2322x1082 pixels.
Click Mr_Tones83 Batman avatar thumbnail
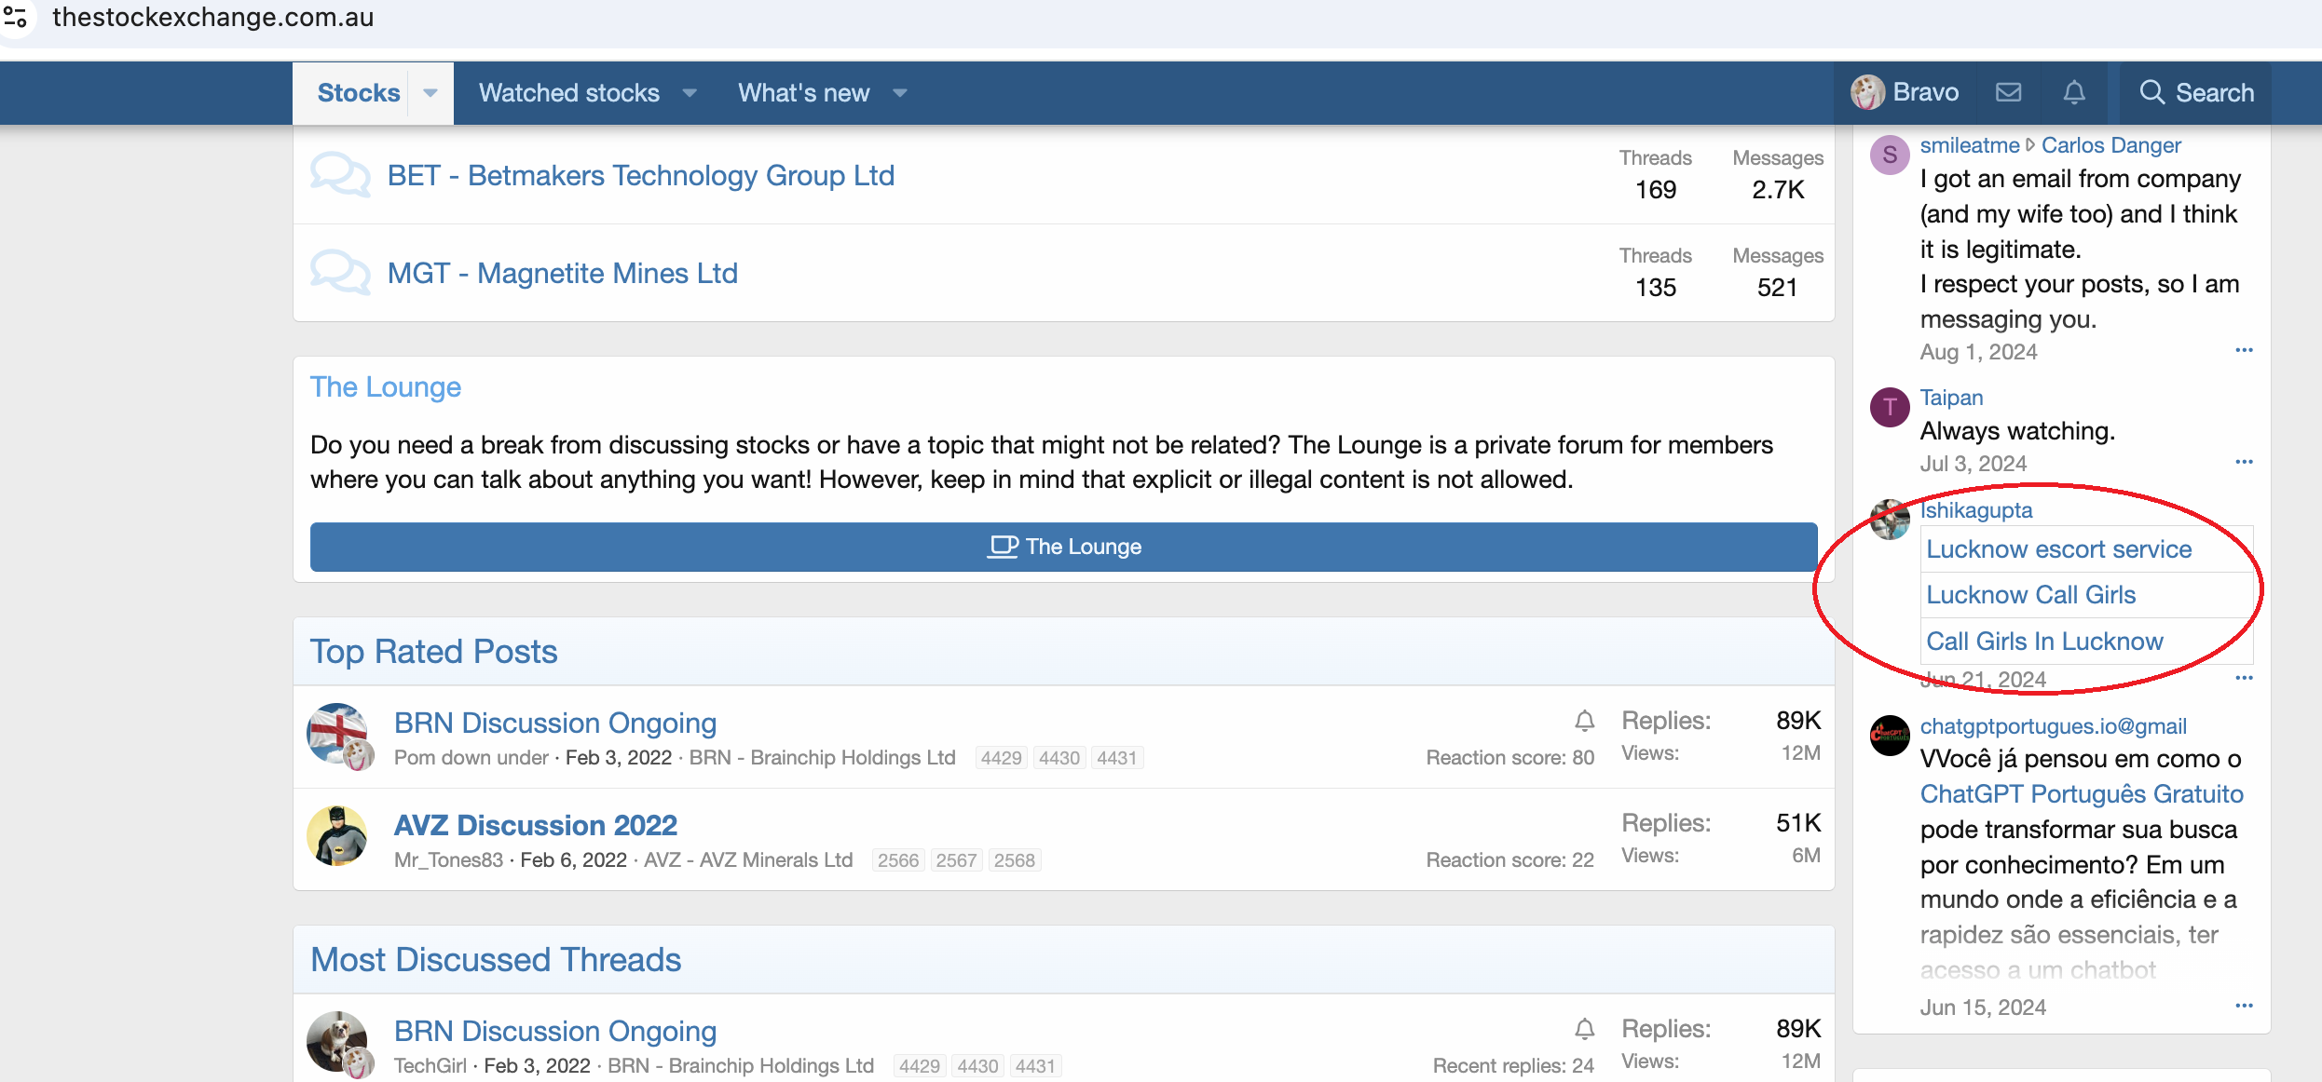point(336,836)
